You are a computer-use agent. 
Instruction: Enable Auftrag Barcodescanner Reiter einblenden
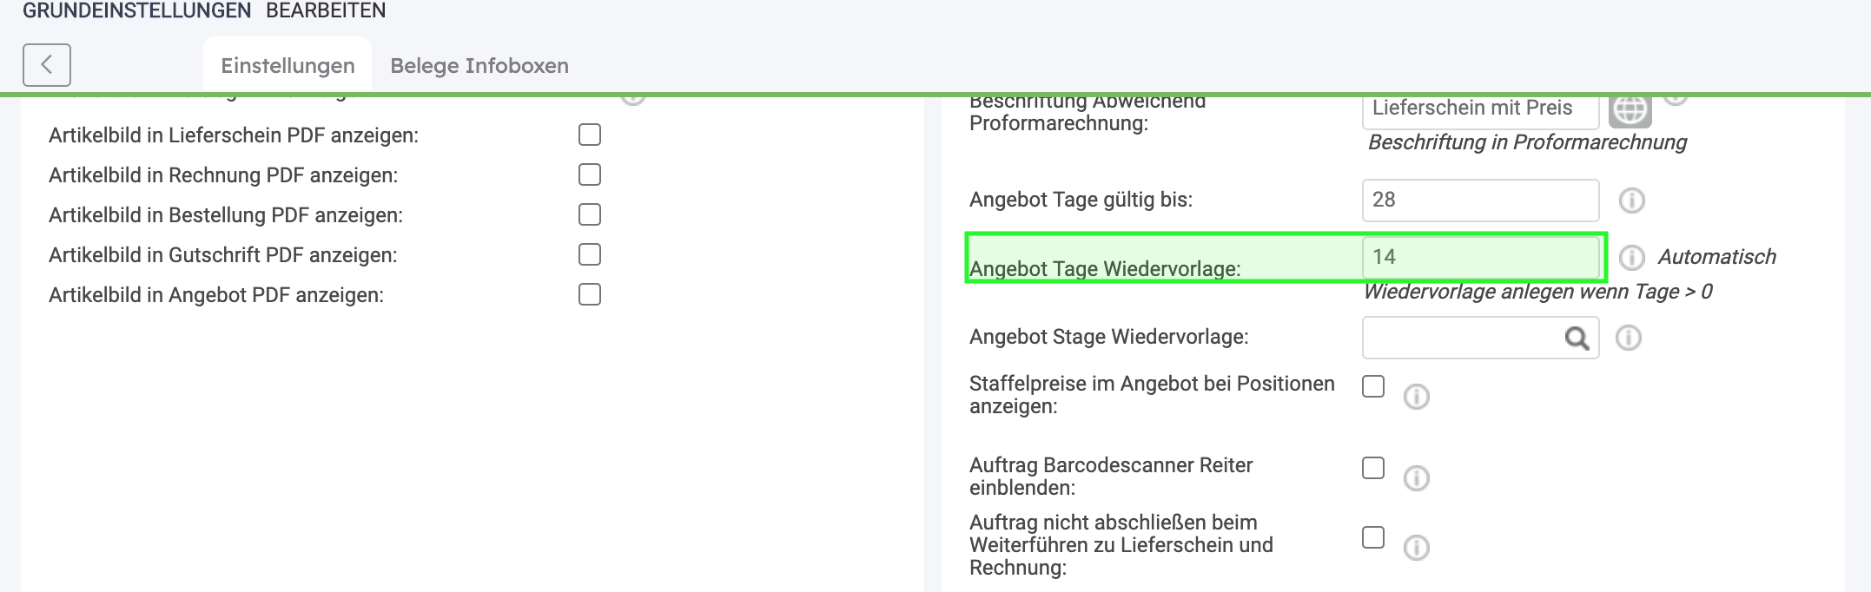pos(1373,468)
